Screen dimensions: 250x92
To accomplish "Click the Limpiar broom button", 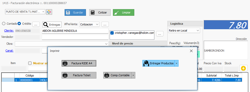I will tap(124, 12).
